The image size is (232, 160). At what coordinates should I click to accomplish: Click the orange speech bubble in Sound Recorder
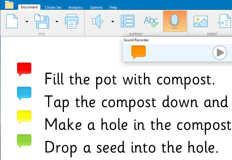[139, 52]
